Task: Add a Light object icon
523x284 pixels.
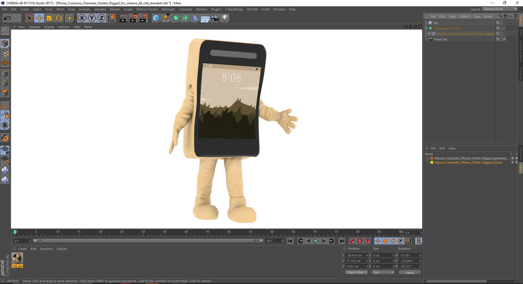Action: click(225, 18)
